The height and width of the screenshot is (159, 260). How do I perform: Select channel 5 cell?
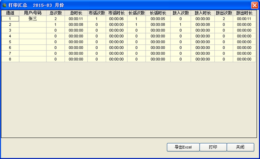click(x=10, y=42)
